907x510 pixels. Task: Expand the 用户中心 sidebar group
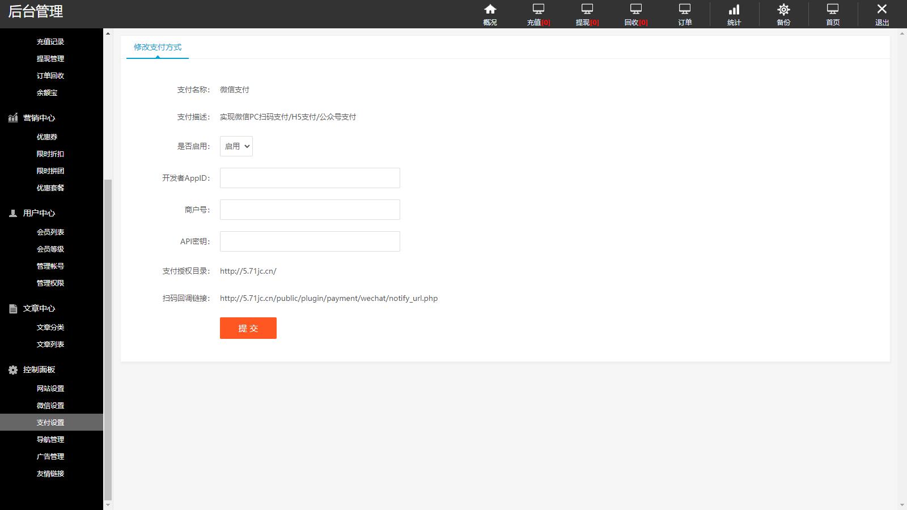click(39, 213)
